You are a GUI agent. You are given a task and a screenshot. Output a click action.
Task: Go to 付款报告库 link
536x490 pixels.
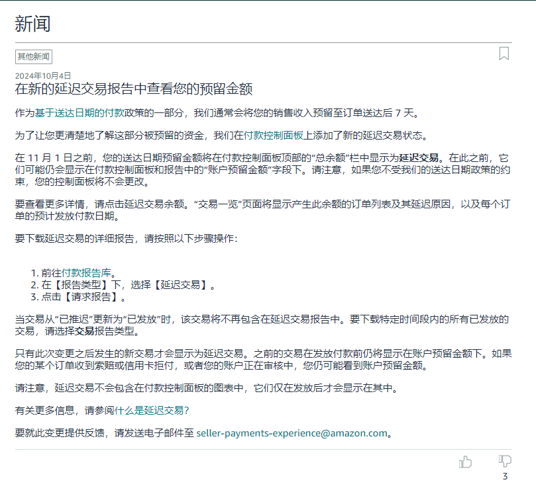coord(86,273)
